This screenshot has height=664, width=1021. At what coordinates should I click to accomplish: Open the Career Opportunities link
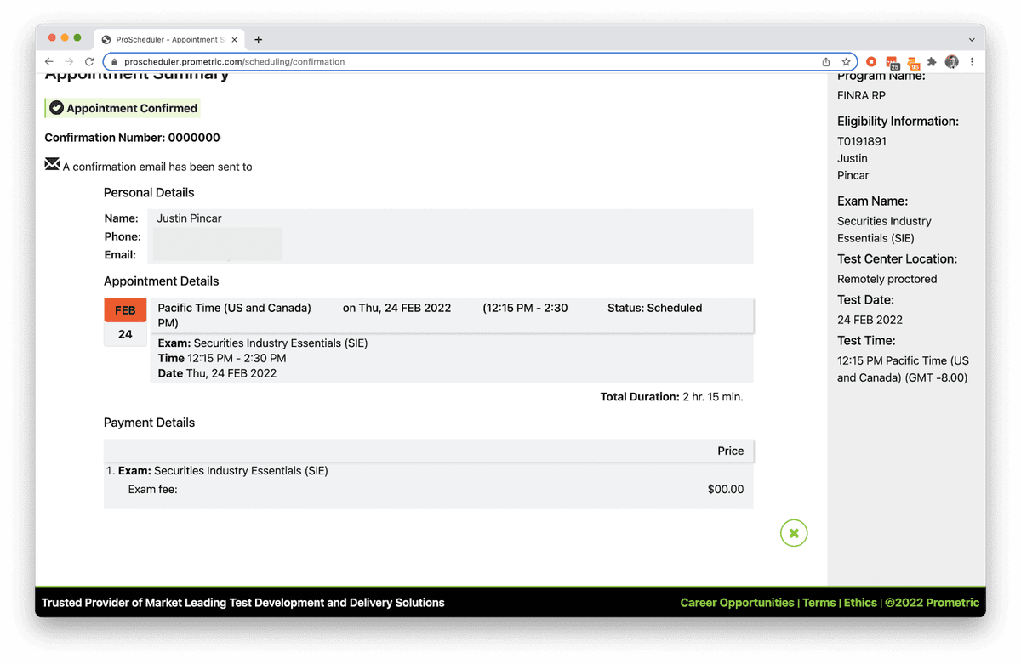pyautogui.click(x=737, y=603)
